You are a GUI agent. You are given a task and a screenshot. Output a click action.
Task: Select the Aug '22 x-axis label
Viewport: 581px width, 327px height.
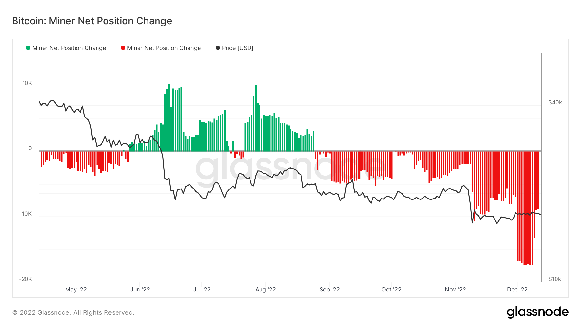[265, 290]
